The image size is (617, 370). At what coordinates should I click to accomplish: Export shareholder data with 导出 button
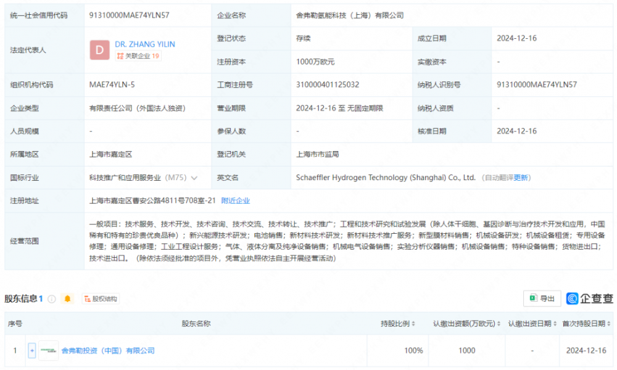(542, 298)
